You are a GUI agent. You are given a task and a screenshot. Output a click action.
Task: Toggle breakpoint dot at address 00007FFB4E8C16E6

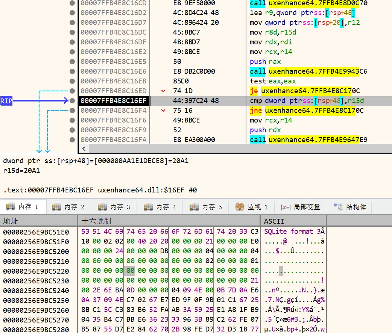(72, 71)
